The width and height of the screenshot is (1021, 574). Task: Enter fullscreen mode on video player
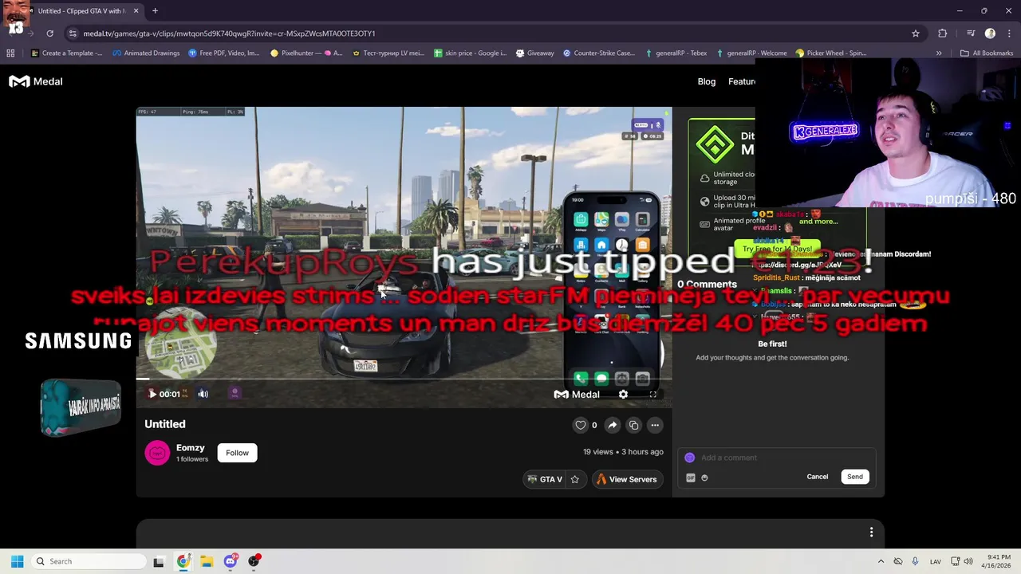pyautogui.click(x=652, y=394)
